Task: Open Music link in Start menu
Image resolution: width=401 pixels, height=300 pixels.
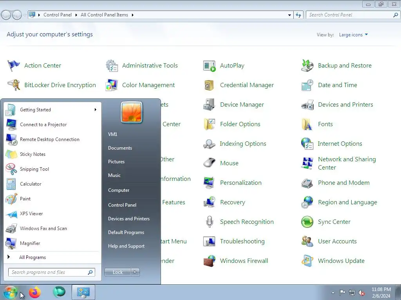Action: [114, 175]
